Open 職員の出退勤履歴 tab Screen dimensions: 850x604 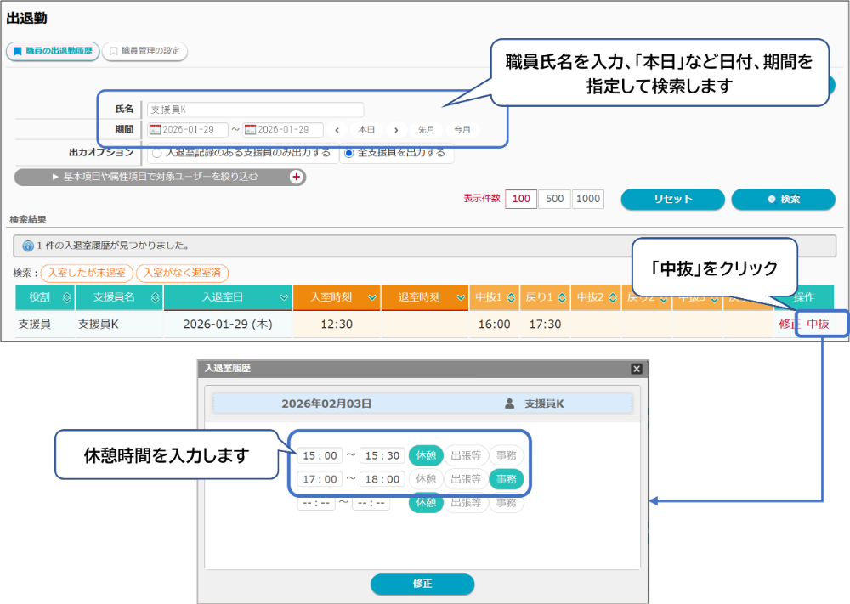tap(53, 51)
